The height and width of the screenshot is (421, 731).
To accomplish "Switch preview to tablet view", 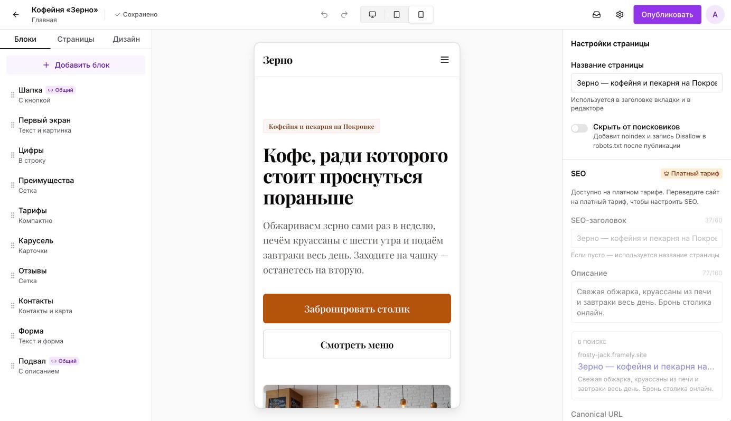I will pos(397,15).
